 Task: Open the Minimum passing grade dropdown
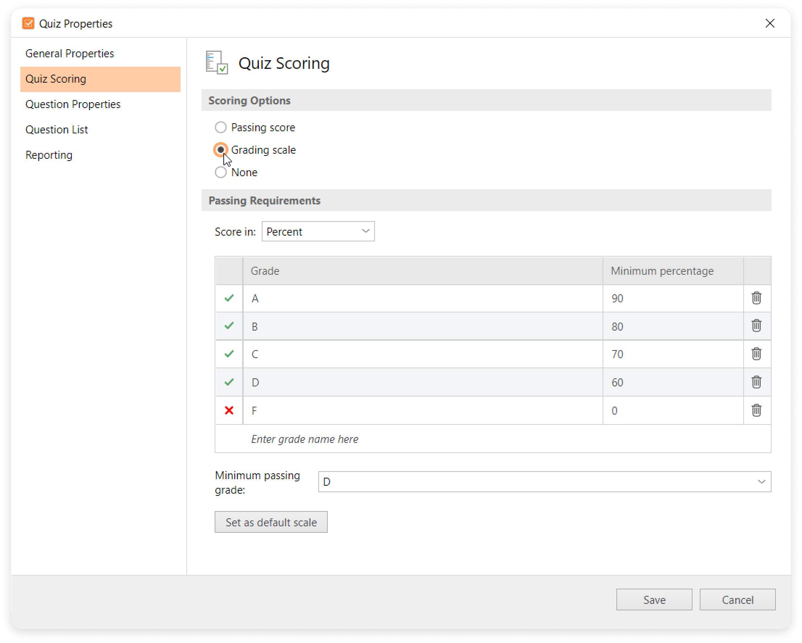[x=761, y=482]
